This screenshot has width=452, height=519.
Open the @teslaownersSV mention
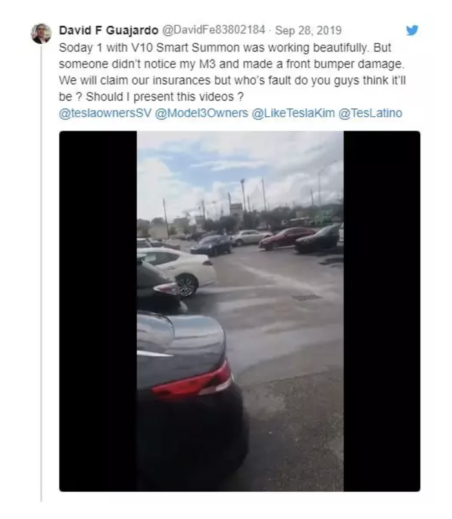point(105,113)
